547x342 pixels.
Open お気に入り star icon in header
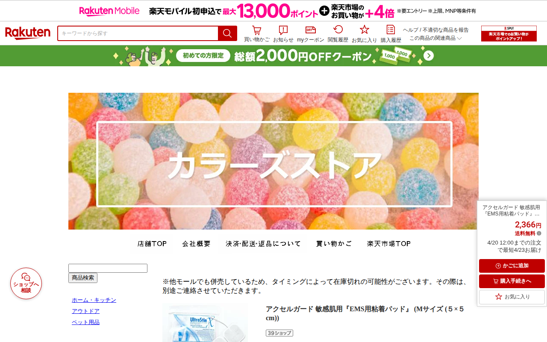pos(364,34)
